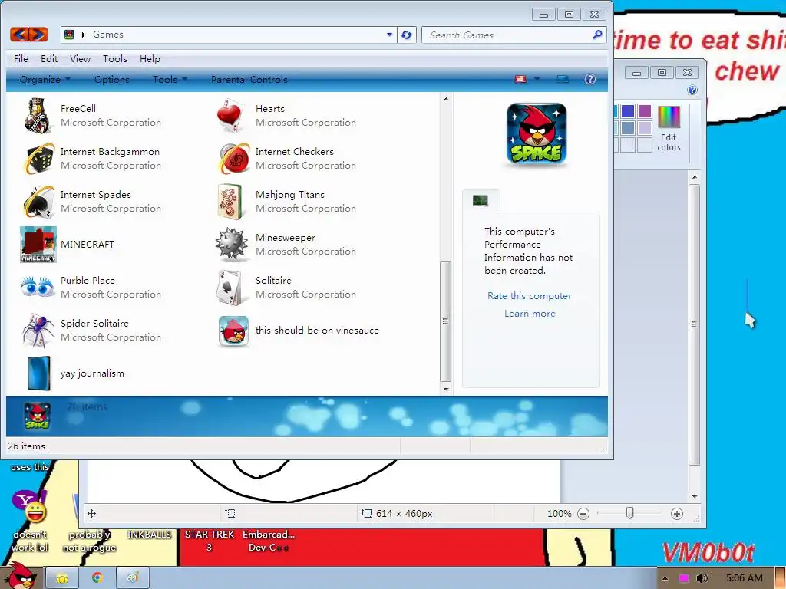
Task: Pick the blue swatch in Paint
Action: (628, 111)
